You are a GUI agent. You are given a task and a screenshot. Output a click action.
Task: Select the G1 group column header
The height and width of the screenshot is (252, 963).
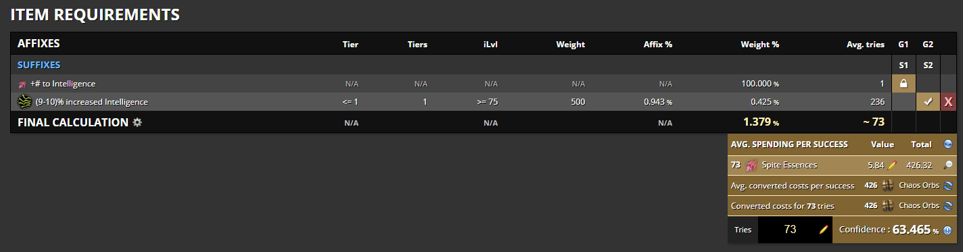click(x=903, y=44)
